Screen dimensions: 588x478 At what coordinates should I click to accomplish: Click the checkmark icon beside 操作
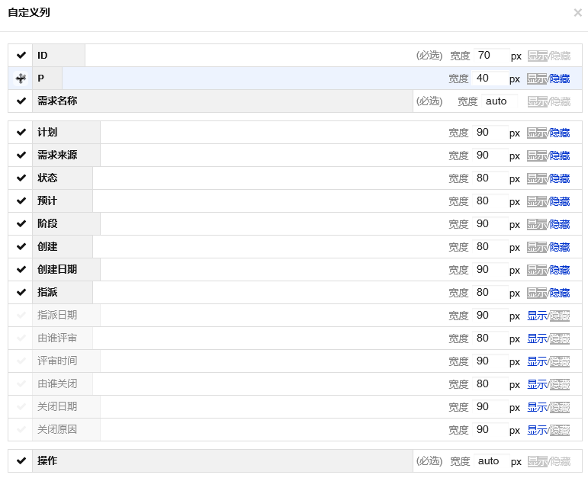click(x=21, y=460)
